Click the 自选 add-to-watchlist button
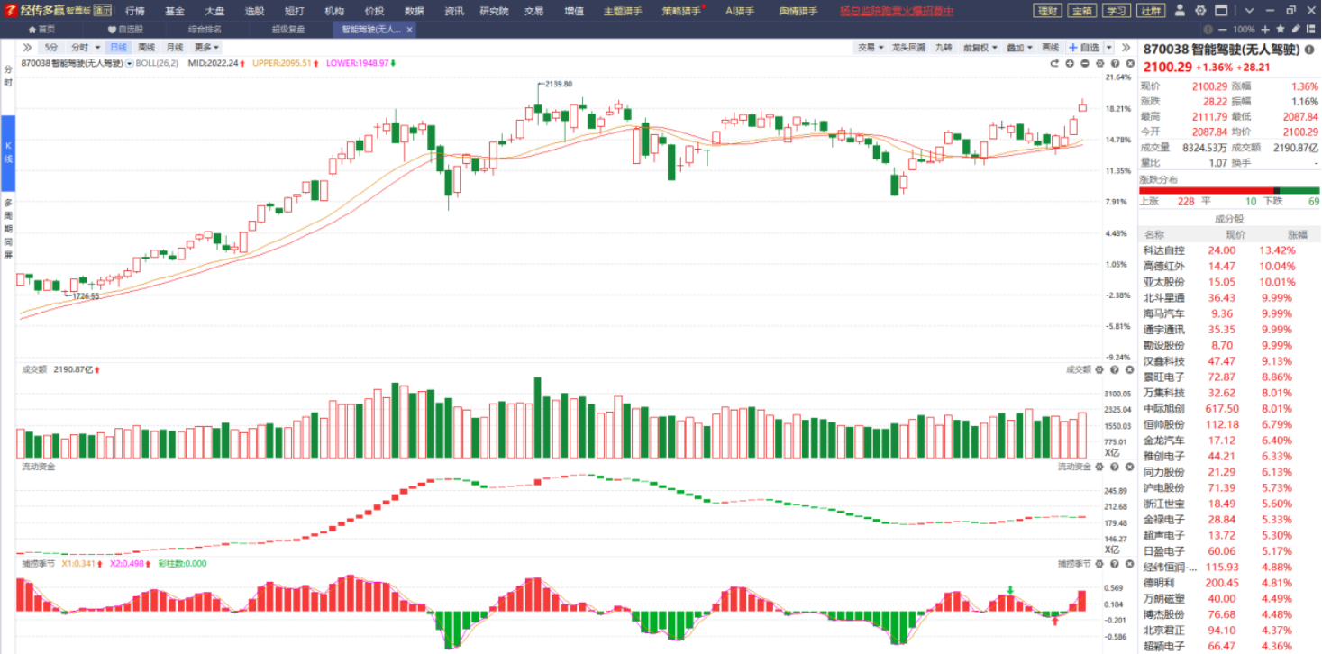Screen dimensions: 1322x654 [x=1084, y=47]
